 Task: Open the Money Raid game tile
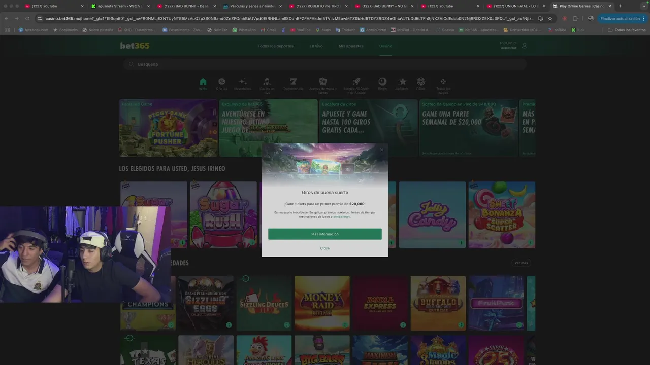322,303
